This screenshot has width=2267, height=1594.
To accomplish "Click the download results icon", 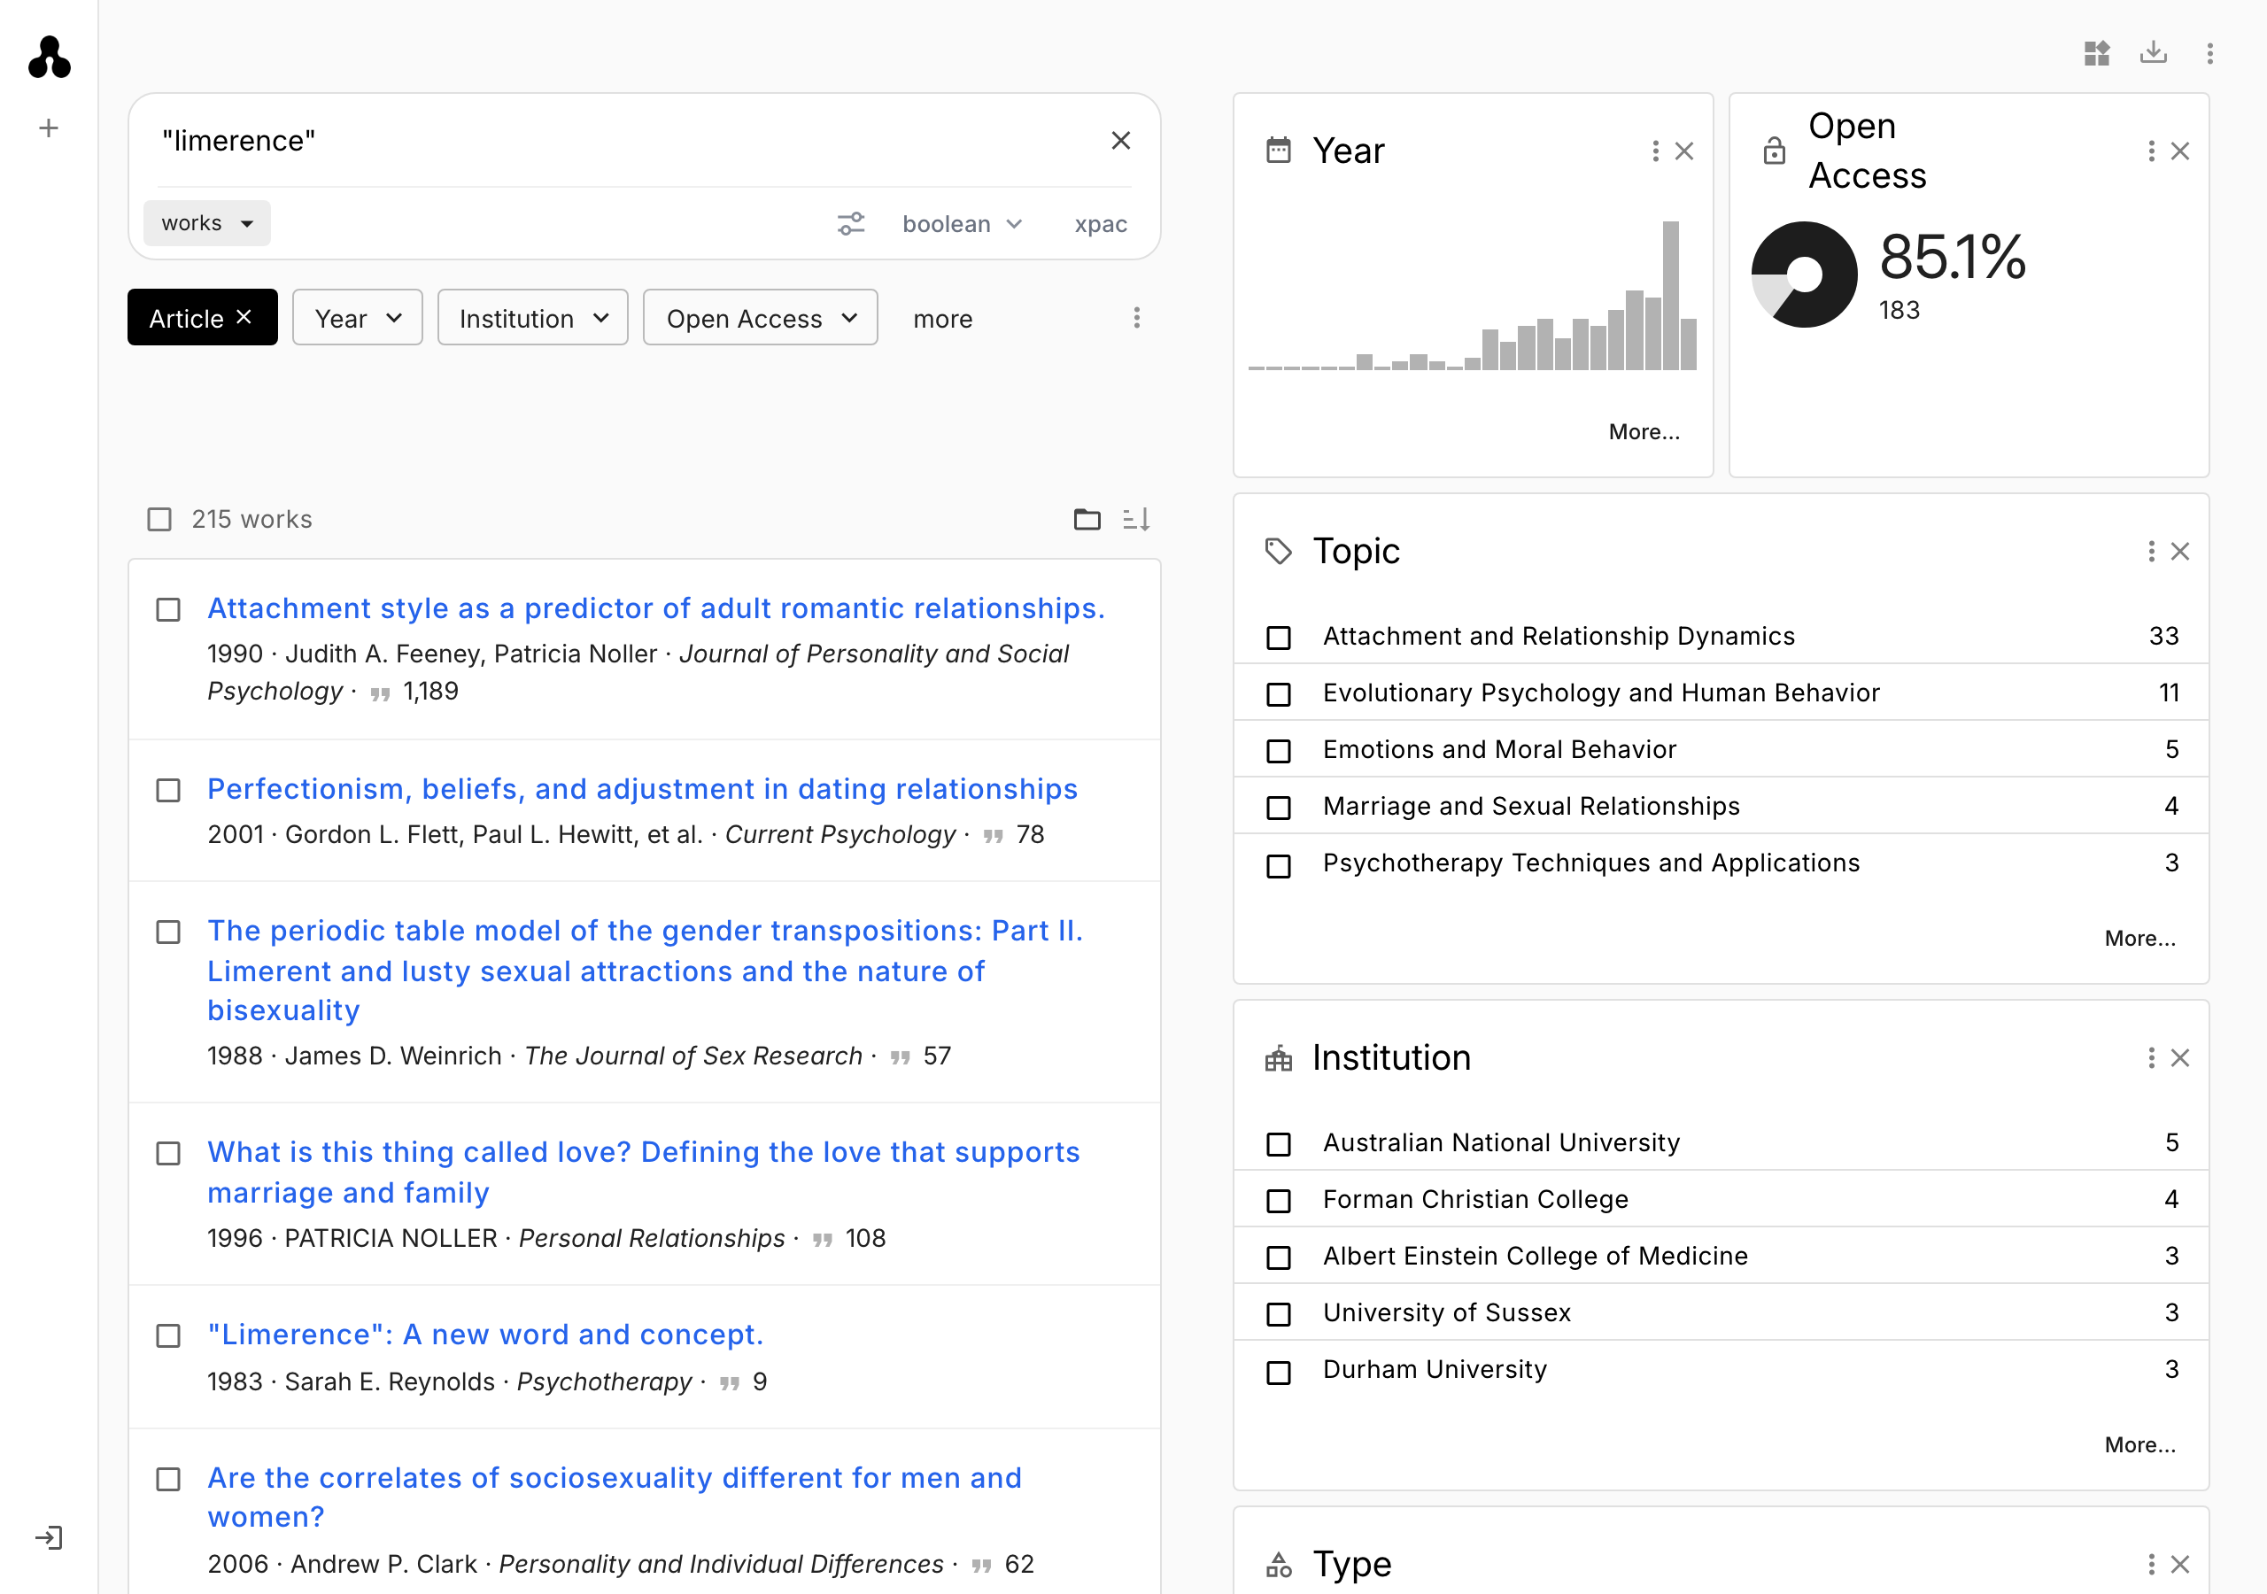I will pos(2154,52).
